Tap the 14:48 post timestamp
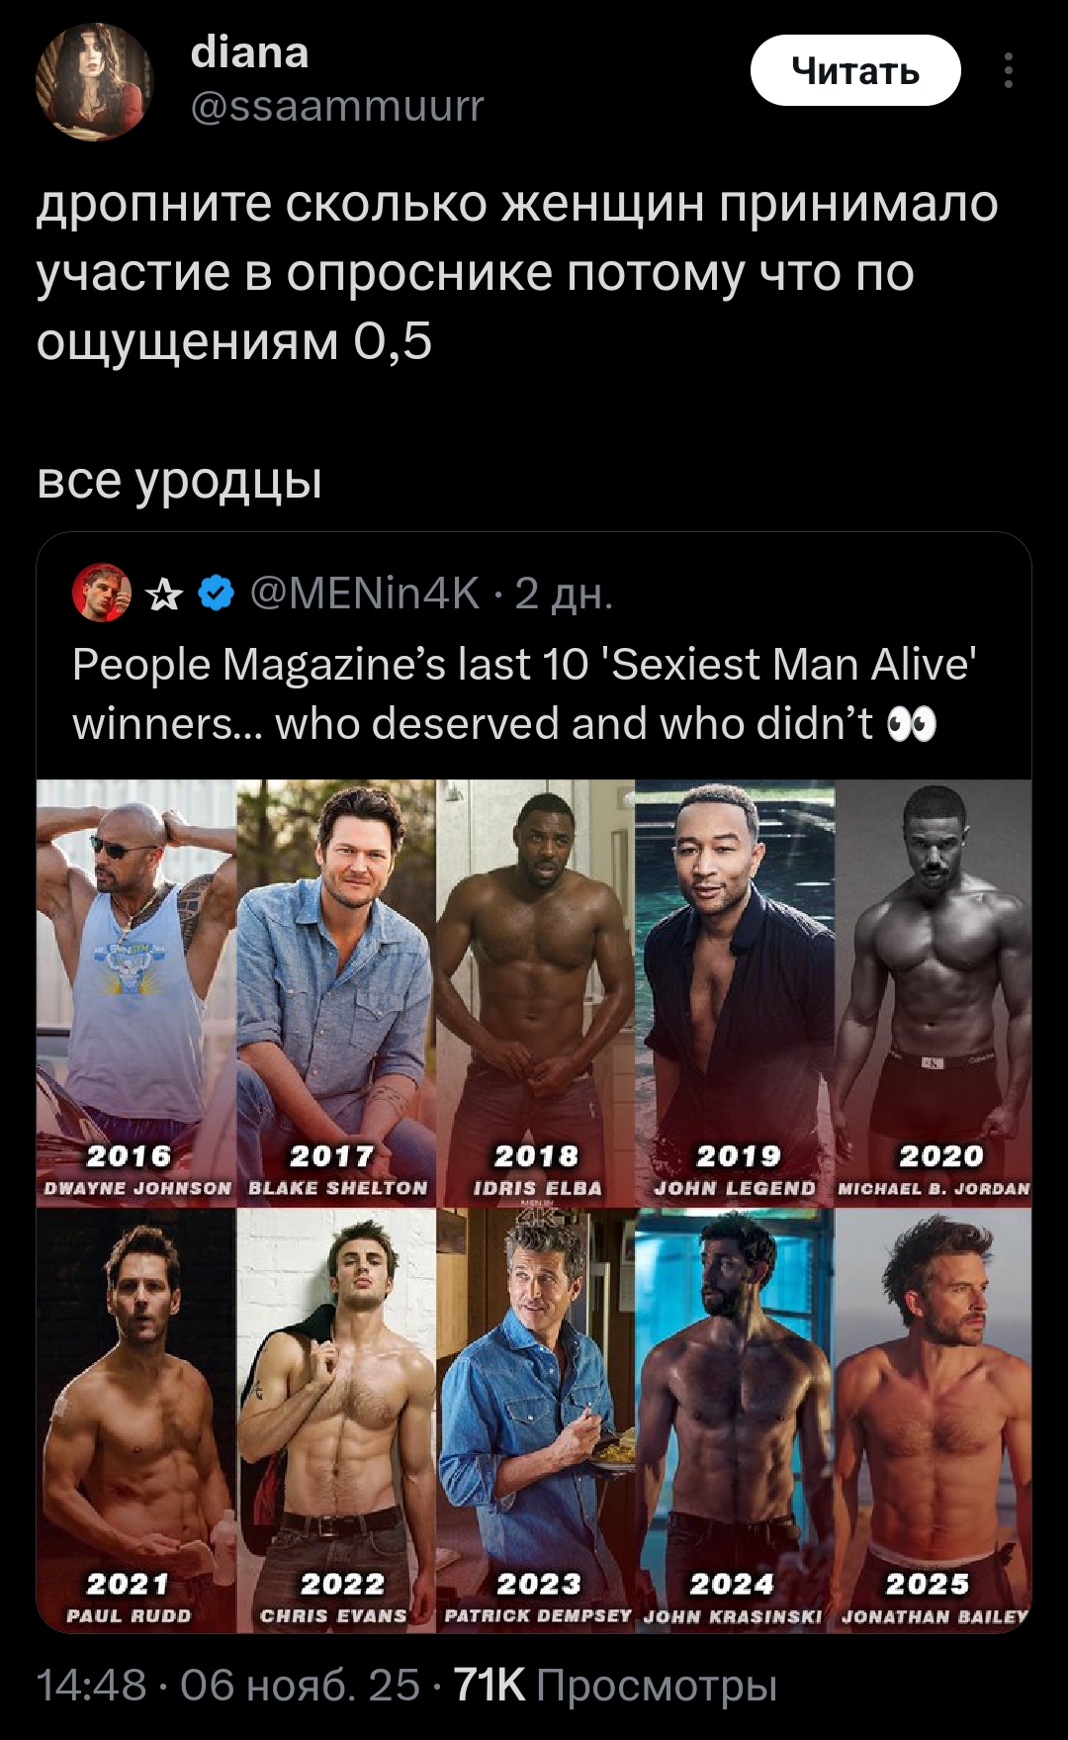Screen dimensions: 1068x1740 [x=91, y=1686]
